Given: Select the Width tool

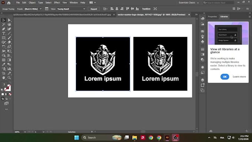Looking at the screenshot, I should 4,51.
